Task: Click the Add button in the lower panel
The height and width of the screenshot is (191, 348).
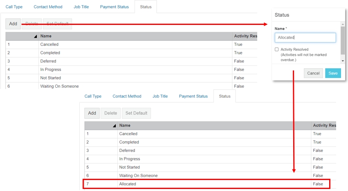Action: pyautogui.click(x=92, y=113)
